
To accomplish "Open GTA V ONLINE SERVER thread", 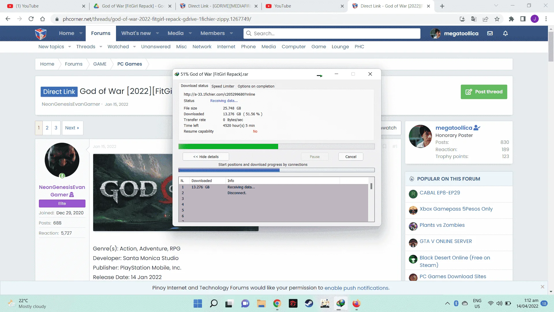I will coord(446,241).
